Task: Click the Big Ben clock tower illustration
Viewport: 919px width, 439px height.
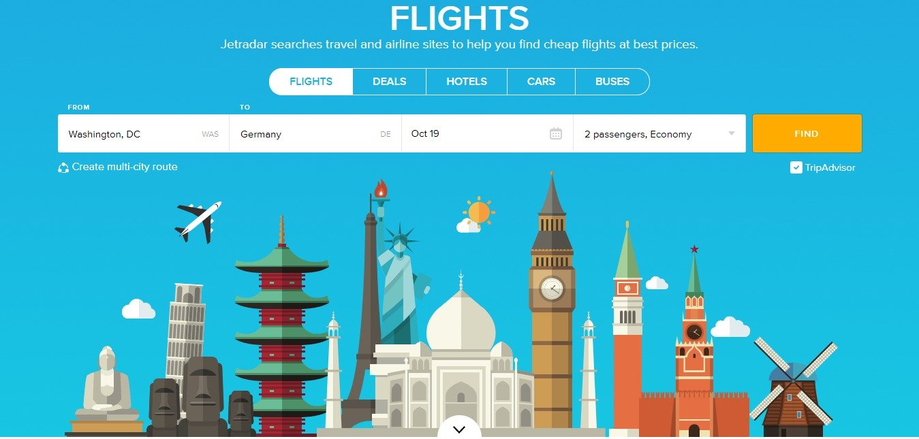Action: click(x=552, y=299)
